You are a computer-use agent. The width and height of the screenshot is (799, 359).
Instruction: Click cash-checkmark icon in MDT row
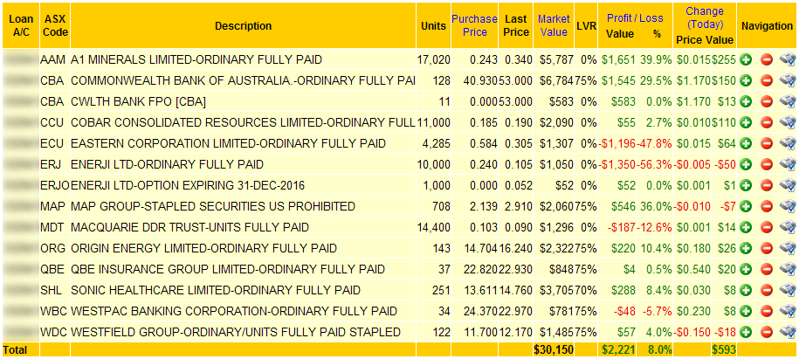pyautogui.click(x=788, y=227)
